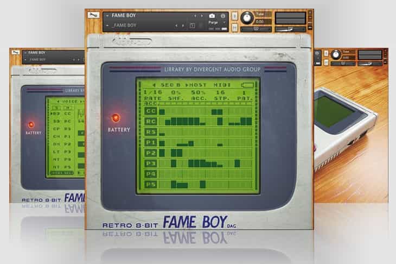Screen dimensions: 396x264
Task: Click the red BATTERY LED in front window
Action: 116,118
